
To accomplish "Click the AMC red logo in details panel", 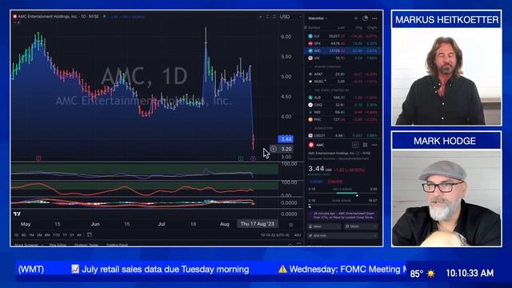I will pos(311,145).
